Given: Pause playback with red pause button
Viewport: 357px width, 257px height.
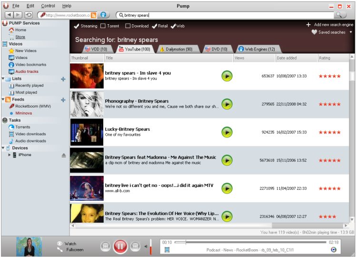Looking at the screenshot, I should coord(120,247).
